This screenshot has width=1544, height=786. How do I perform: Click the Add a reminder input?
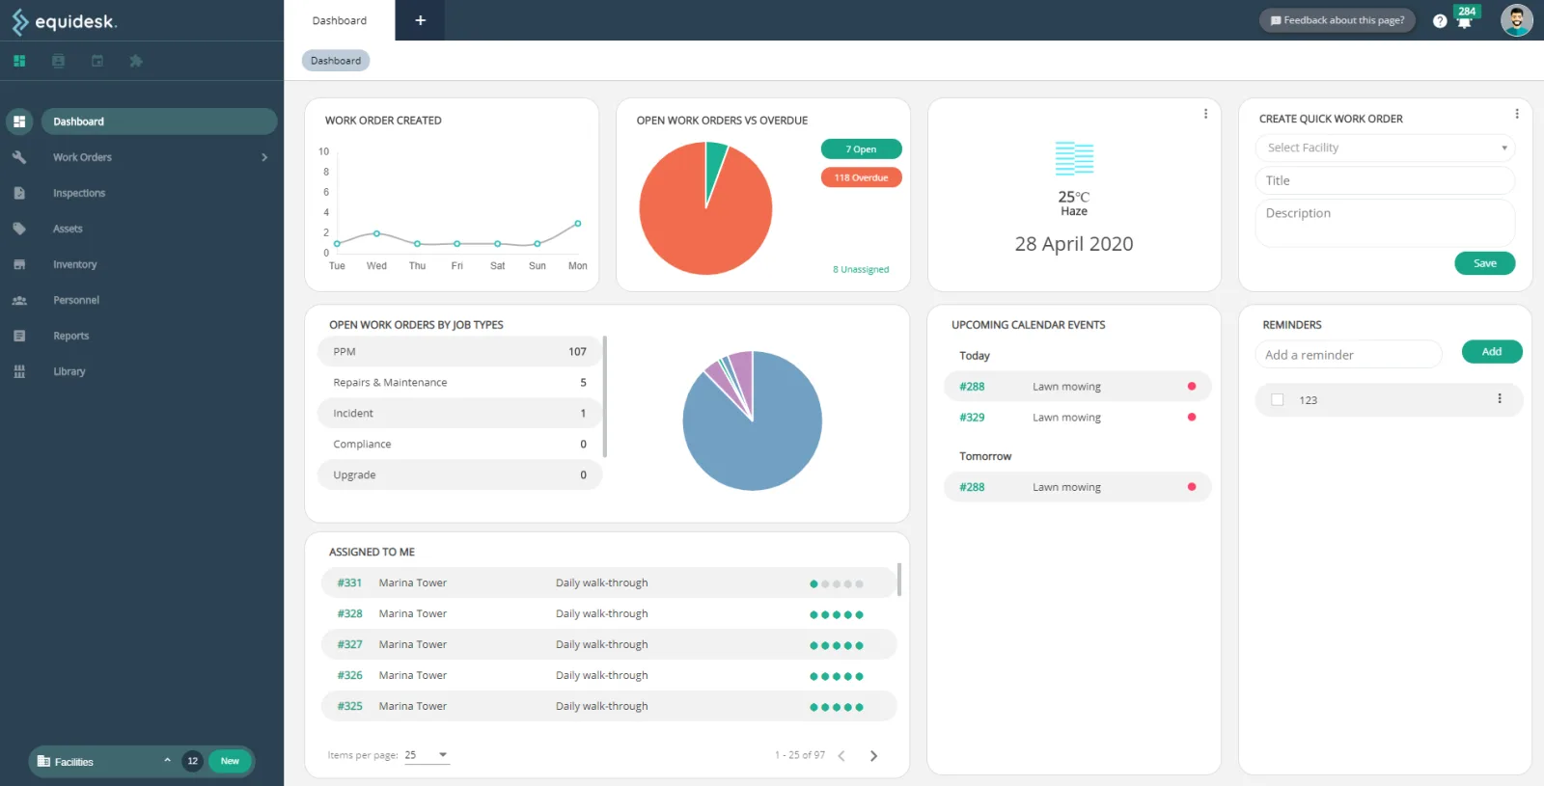pos(1348,354)
